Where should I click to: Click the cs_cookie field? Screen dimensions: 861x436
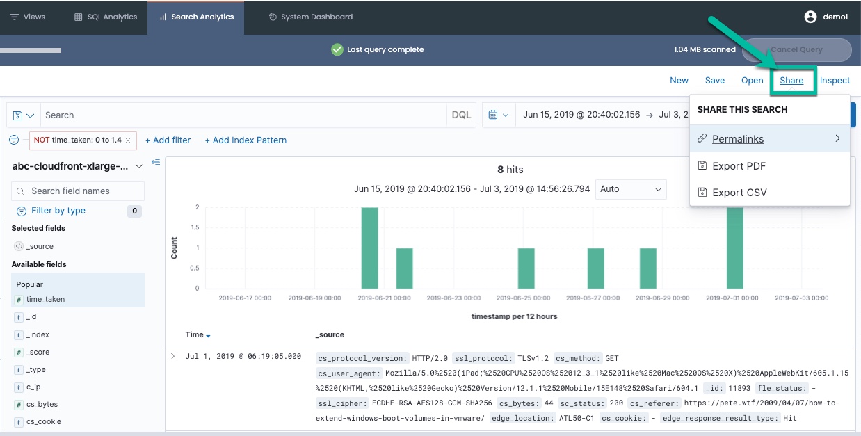pyautogui.click(x=43, y=421)
